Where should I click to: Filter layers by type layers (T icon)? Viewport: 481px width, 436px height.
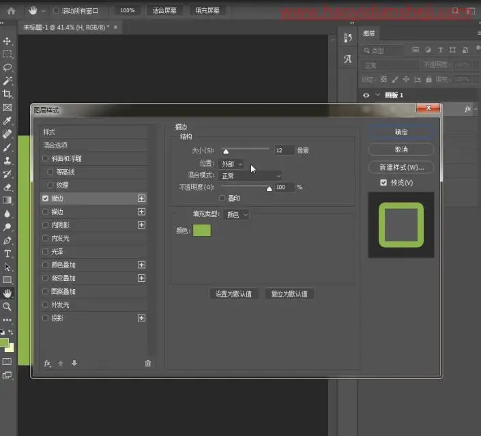click(440, 50)
